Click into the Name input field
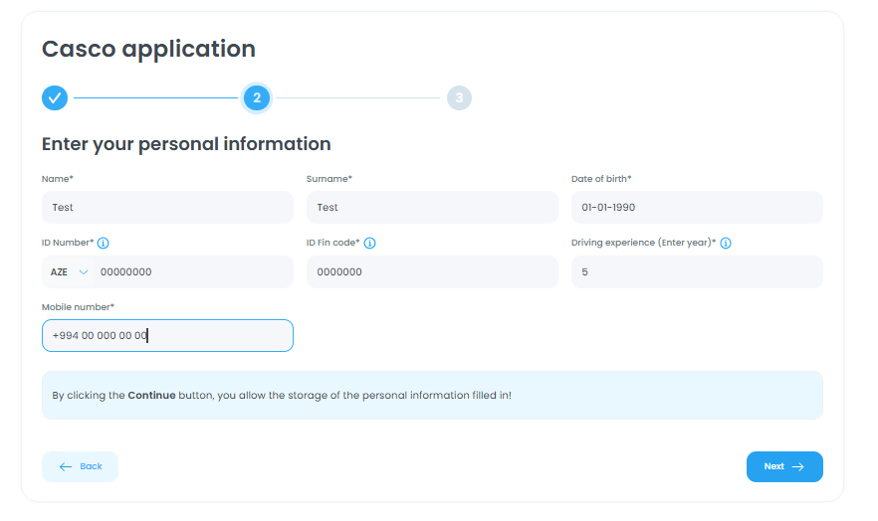Viewport: 878px width, 521px height. pyautogui.click(x=167, y=208)
